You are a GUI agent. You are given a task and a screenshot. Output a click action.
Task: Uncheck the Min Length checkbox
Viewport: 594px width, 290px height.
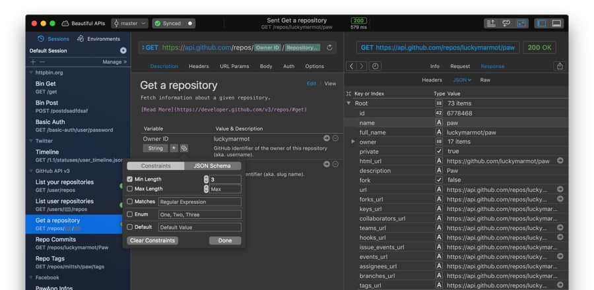(130, 179)
